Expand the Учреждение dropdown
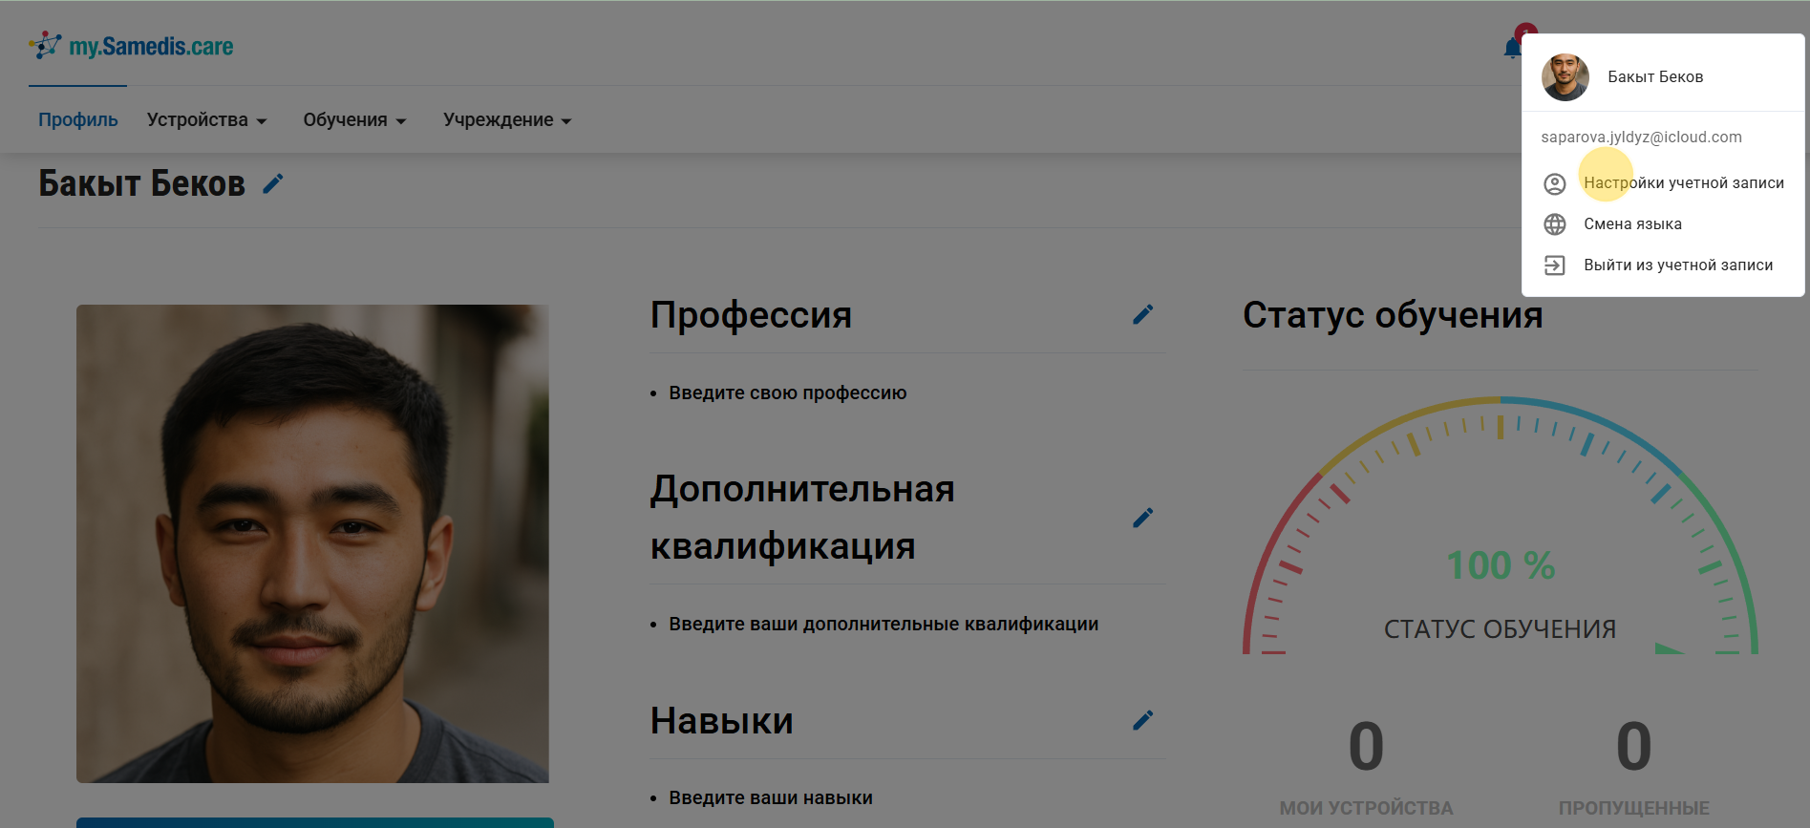The width and height of the screenshot is (1810, 828). click(506, 120)
